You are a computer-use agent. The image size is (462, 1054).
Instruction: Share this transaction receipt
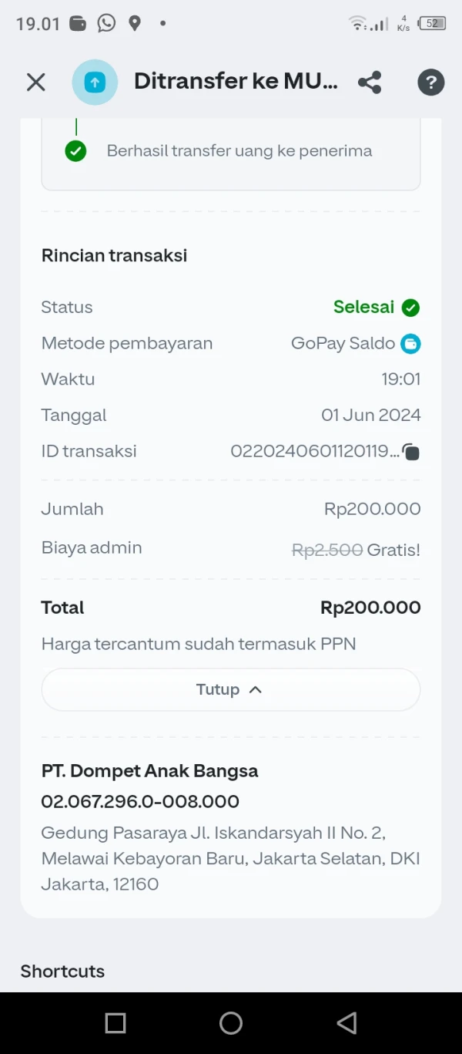pyautogui.click(x=370, y=83)
